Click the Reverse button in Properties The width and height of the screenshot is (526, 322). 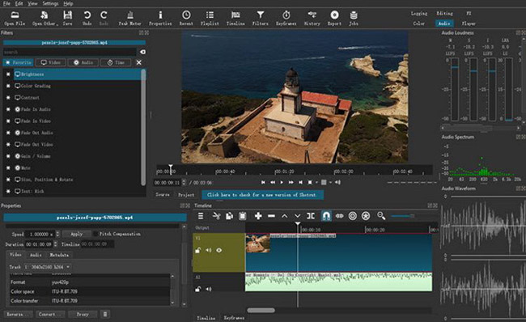coord(18,314)
